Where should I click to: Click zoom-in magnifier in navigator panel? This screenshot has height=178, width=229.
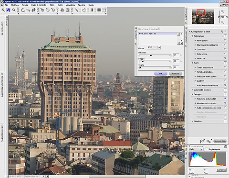pos(222,11)
